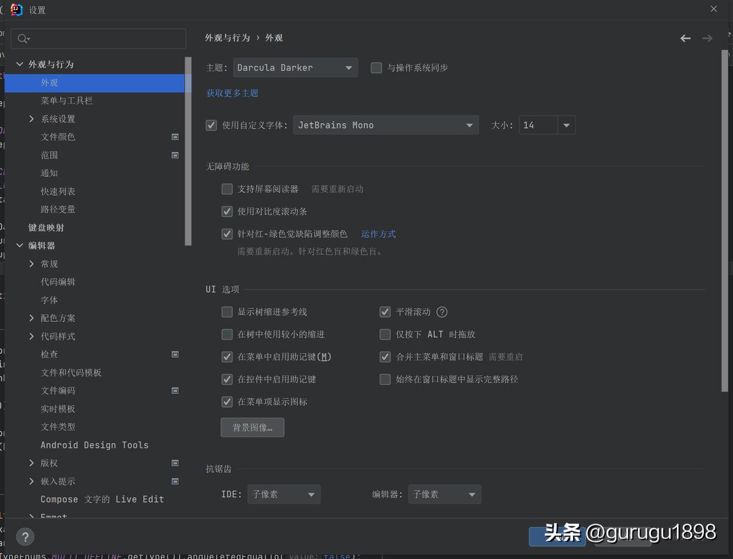Enable 与操作系统同步 checkbox
This screenshot has height=559, width=733.
[376, 67]
